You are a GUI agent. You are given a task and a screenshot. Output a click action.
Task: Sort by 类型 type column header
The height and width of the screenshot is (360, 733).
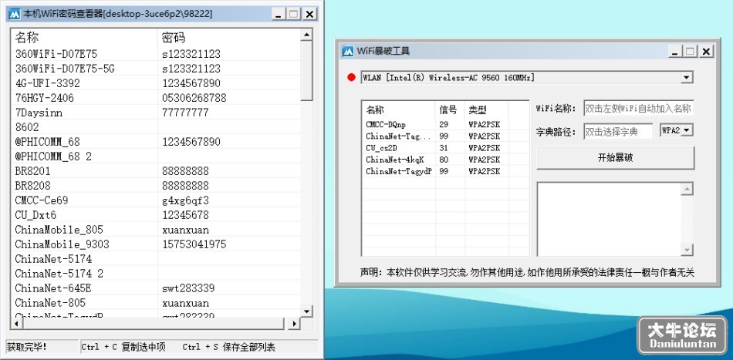pyautogui.click(x=486, y=110)
